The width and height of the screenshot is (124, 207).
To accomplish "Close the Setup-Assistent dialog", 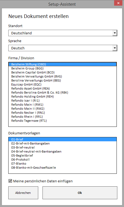I will pos(118,3).
